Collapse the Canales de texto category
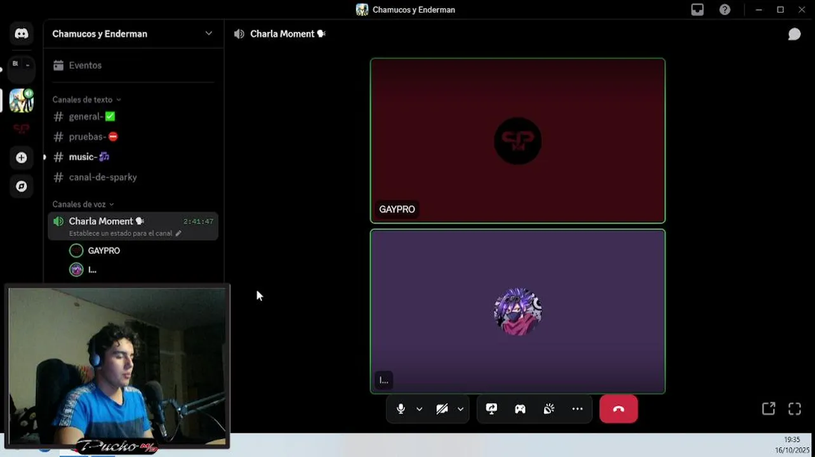This screenshot has width=815, height=457. [87, 100]
